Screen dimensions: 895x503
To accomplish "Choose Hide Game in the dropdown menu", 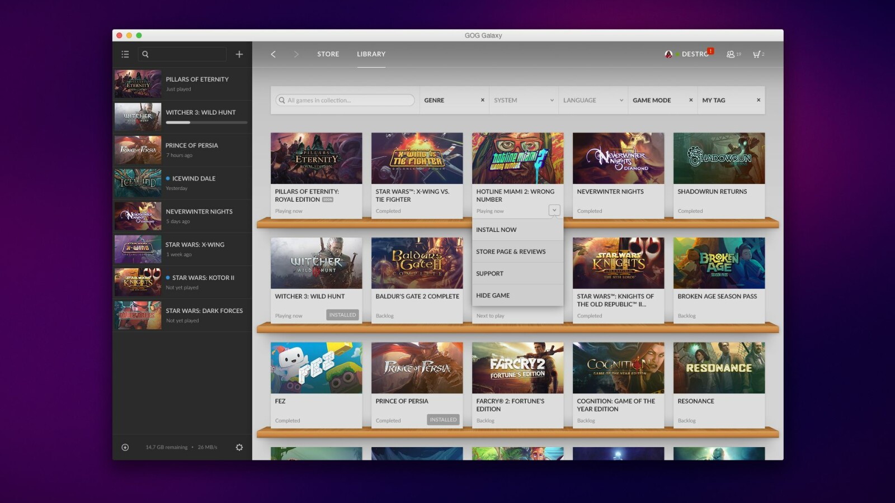I will point(493,295).
